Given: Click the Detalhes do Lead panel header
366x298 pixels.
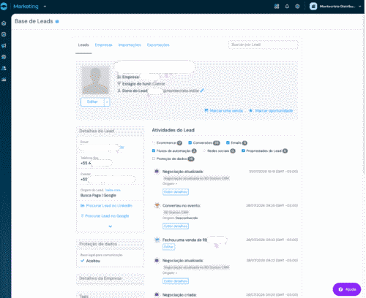Looking at the screenshot, I should [110, 131].
